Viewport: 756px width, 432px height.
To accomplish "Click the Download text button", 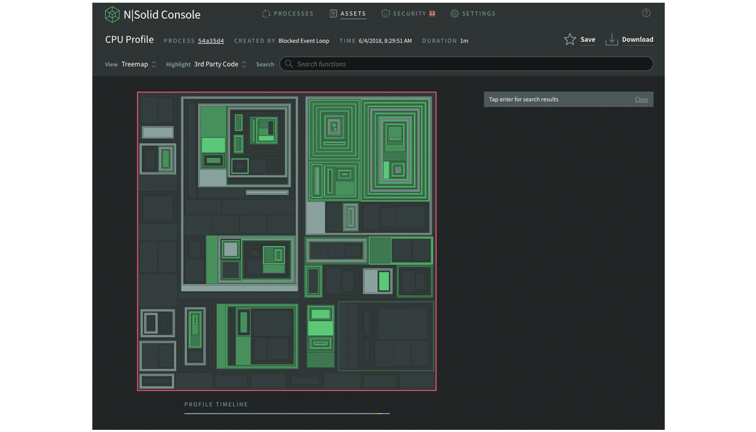I will [x=637, y=39].
